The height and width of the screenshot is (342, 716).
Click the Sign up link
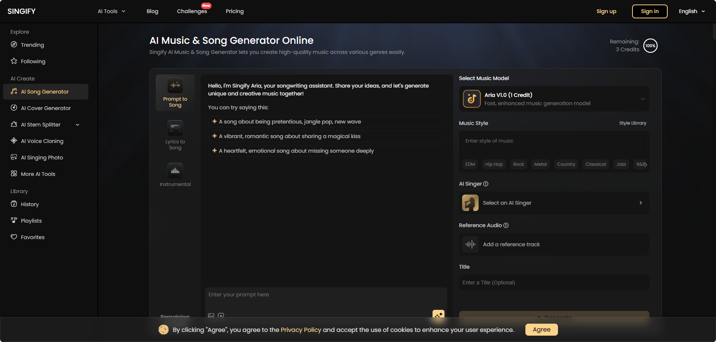(606, 11)
